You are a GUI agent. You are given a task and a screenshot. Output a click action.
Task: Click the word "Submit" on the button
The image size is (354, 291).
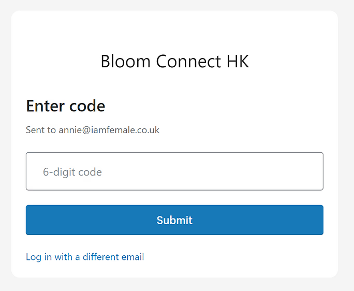coord(174,220)
